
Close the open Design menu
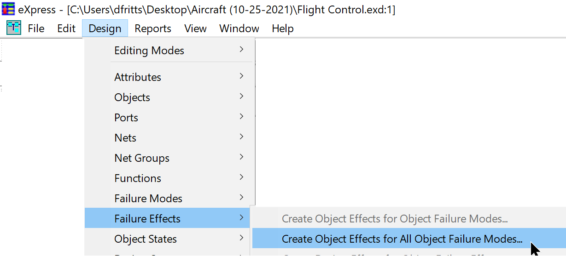tap(105, 28)
